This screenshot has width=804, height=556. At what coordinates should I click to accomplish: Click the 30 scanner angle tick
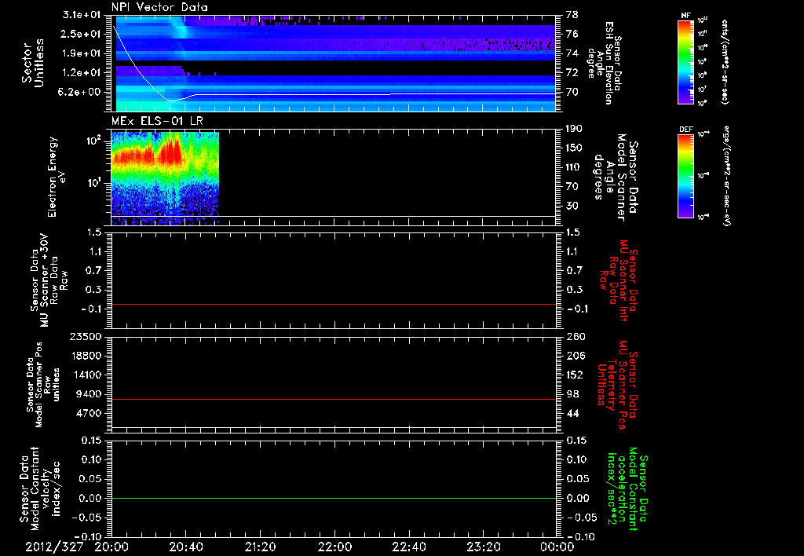[x=572, y=207]
